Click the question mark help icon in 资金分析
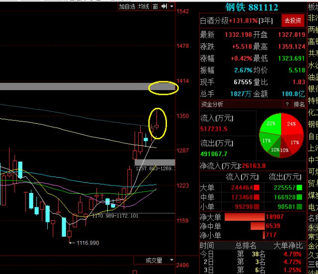 [x=287, y=104]
